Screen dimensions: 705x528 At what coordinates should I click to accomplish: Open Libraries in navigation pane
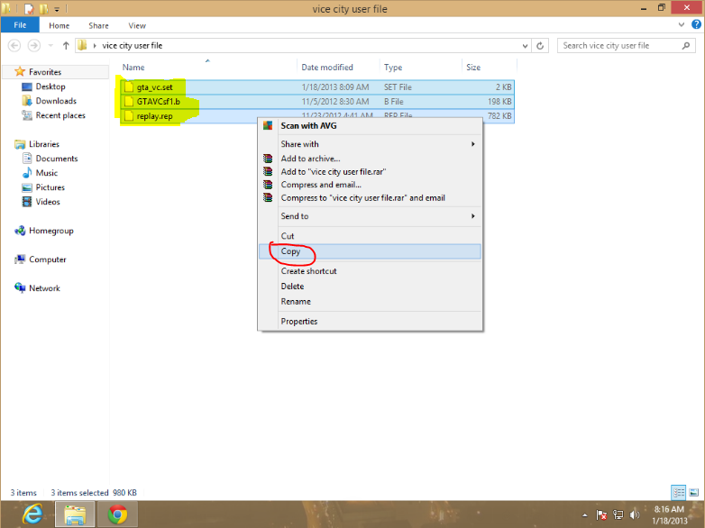43,144
